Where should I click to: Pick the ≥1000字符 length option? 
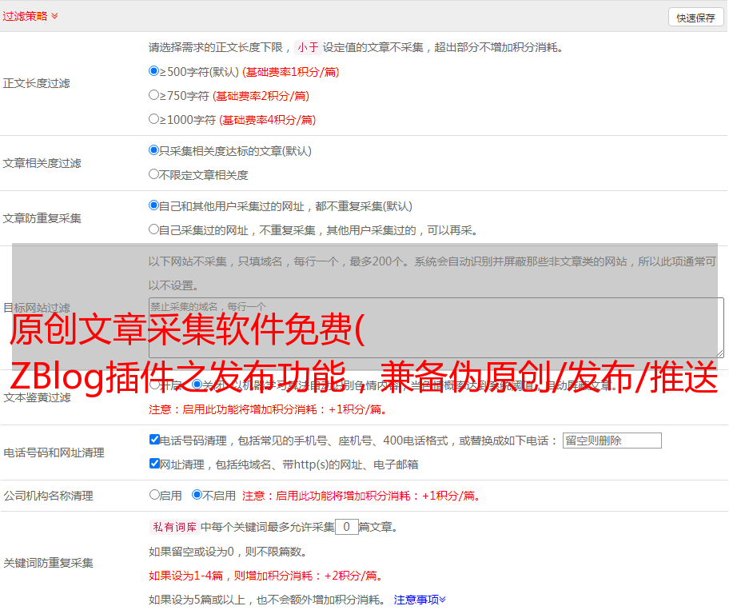153,118
